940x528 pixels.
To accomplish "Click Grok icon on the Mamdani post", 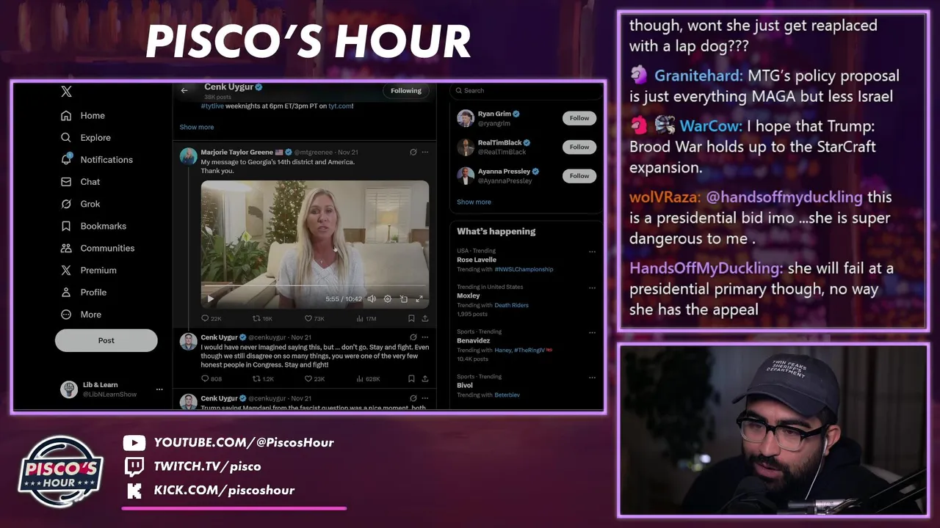I will click(x=413, y=398).
